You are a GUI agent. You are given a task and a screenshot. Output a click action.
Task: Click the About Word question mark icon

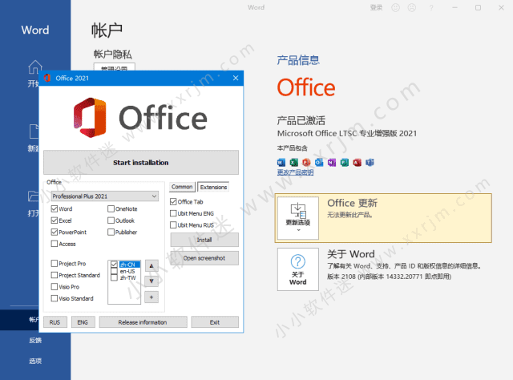click(x=297, y=262)
